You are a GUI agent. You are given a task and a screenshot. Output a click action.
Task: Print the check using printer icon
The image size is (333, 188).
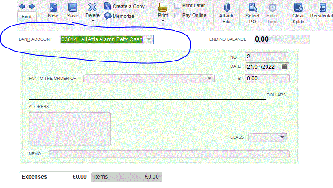click(x=163, y=7)
